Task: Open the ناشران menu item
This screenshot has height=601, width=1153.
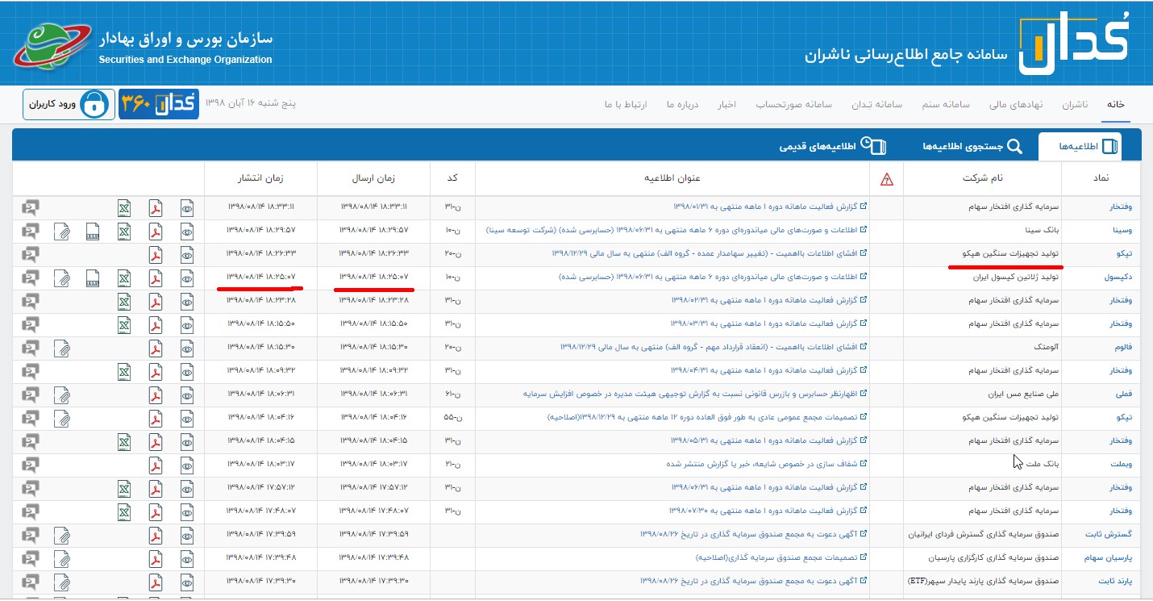Action: pyautogui.click(x=1075, y=105)
